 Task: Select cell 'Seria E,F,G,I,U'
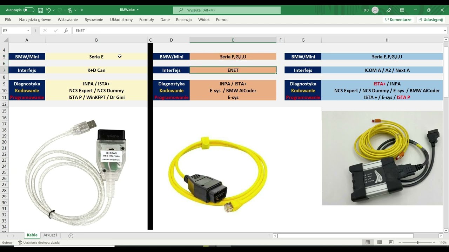[x=382, y=57]
